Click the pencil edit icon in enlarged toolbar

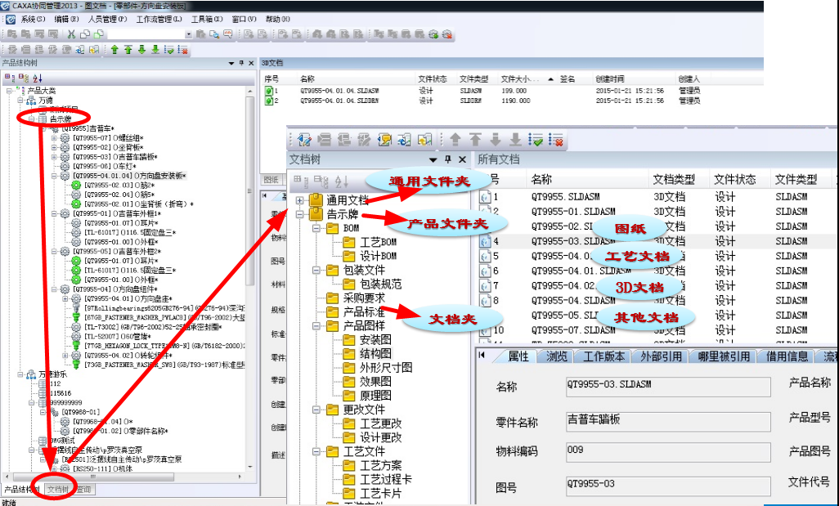(304, 140)
